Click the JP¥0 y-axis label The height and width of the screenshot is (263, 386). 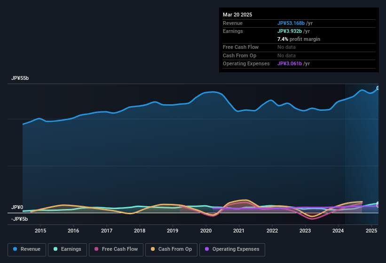pyautogui.click(x=17, y=207)
